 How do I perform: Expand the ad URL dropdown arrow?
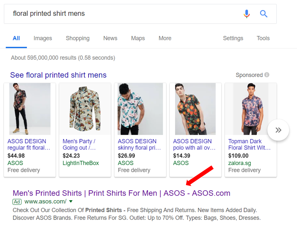(x=71, y=201)
